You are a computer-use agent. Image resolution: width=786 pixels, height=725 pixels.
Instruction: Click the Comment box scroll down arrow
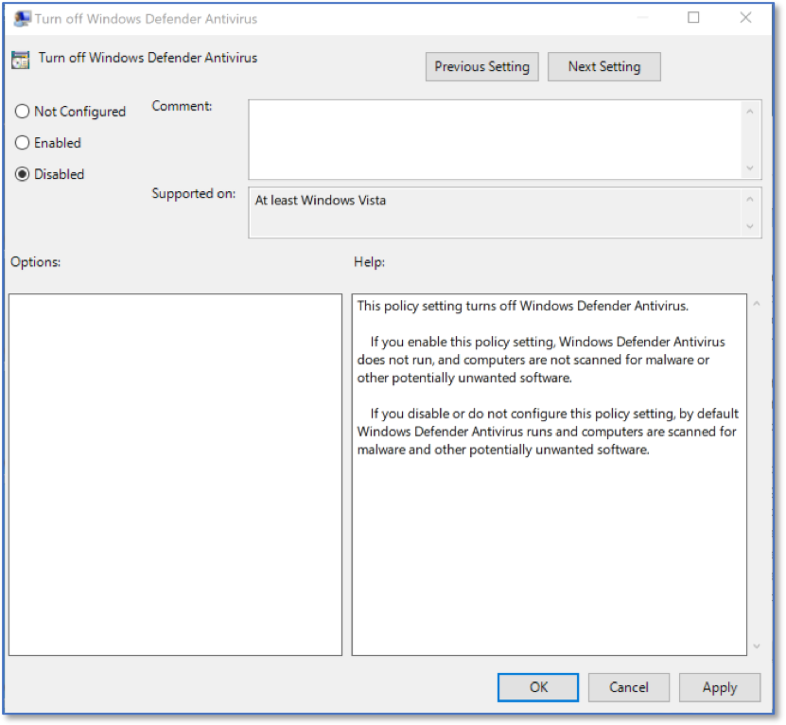[x=750, y=168]
